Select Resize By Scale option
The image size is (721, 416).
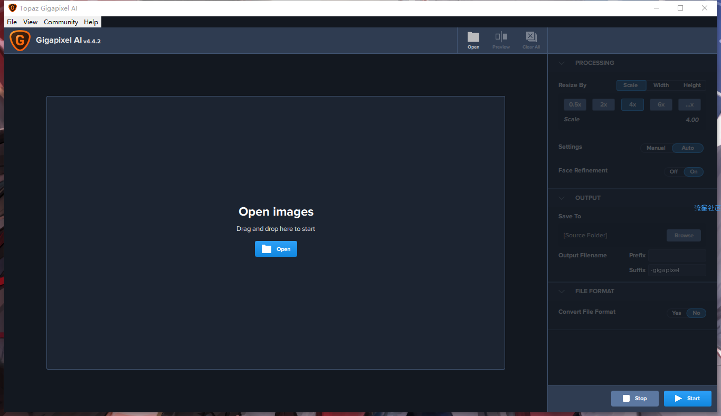coord(631,85)
